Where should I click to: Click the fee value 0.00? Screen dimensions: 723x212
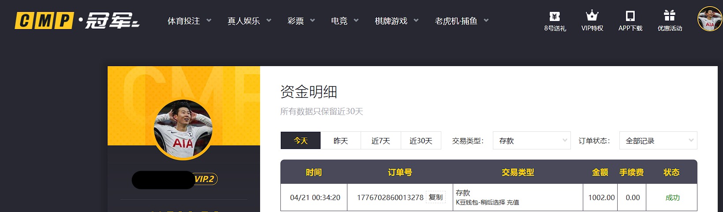point(633,197)
